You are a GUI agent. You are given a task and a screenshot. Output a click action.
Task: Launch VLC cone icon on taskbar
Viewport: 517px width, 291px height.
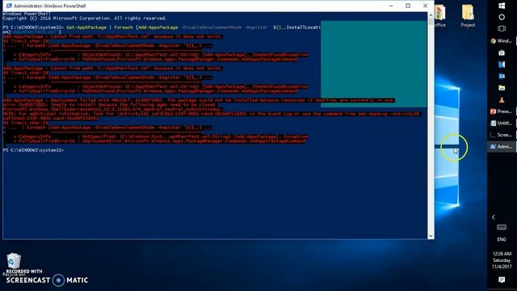tap(502, 99)
